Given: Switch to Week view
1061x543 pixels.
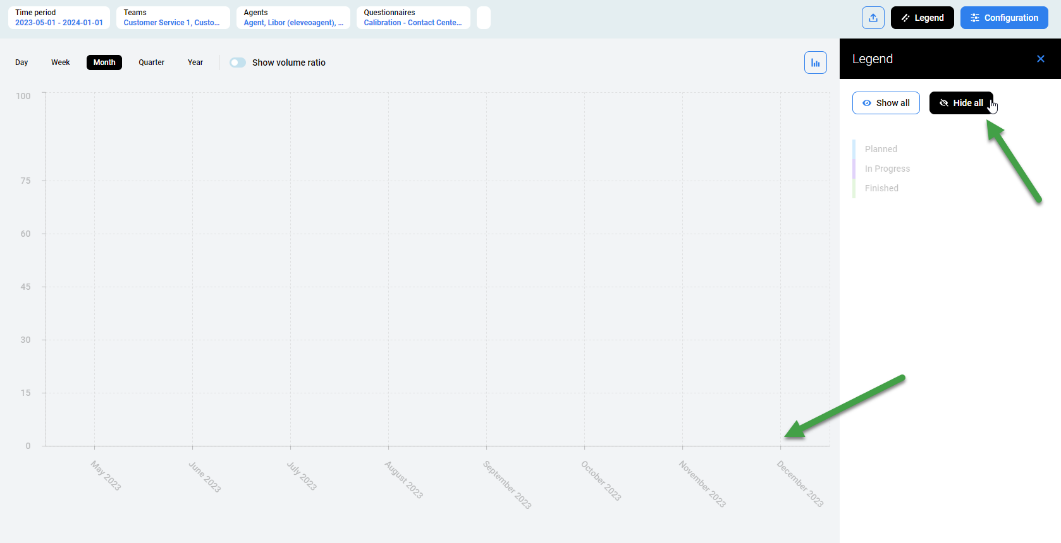Looking at the screenshot, I should pyautogui.click(x=61, y=63).
